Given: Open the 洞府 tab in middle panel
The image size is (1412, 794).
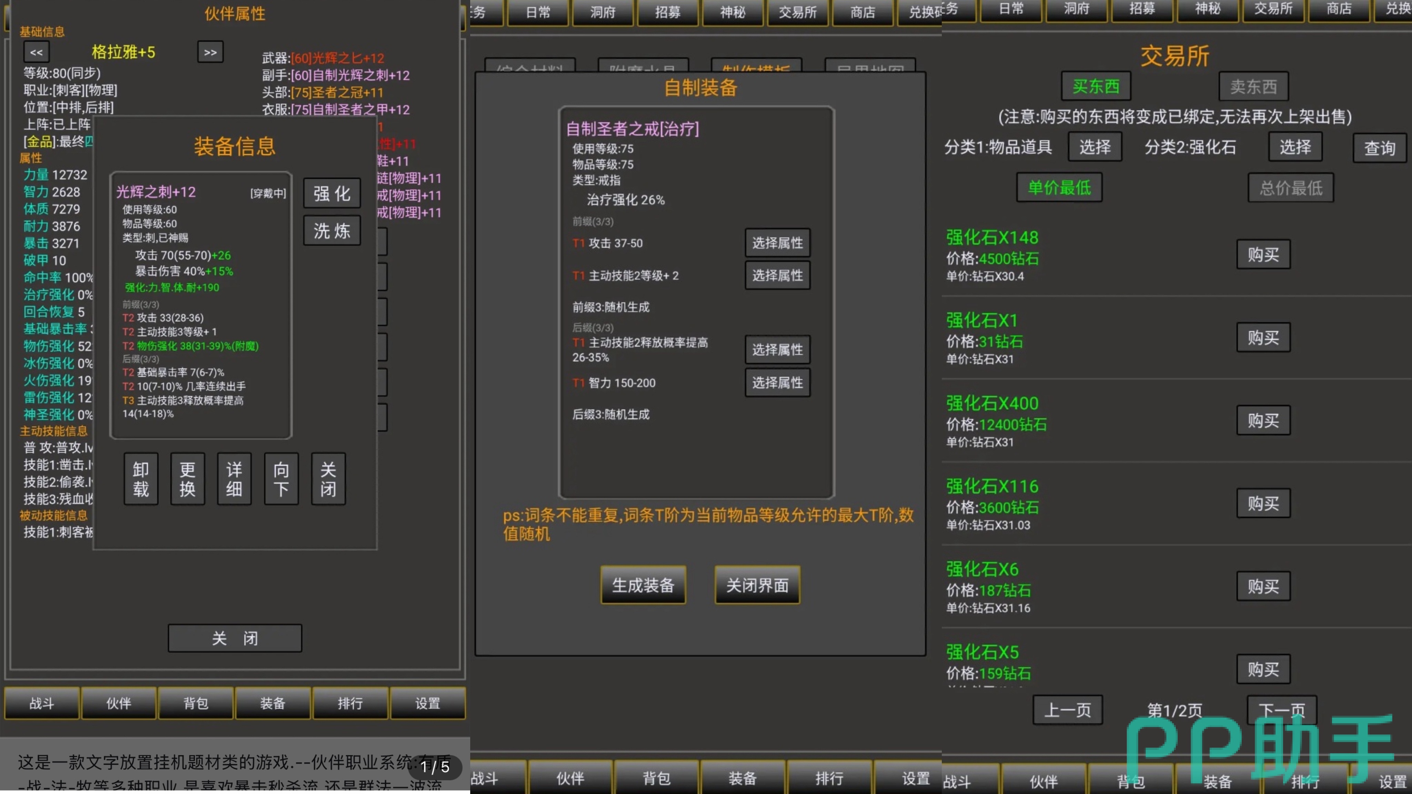Looking at the screenshot, I should (602, 12).
